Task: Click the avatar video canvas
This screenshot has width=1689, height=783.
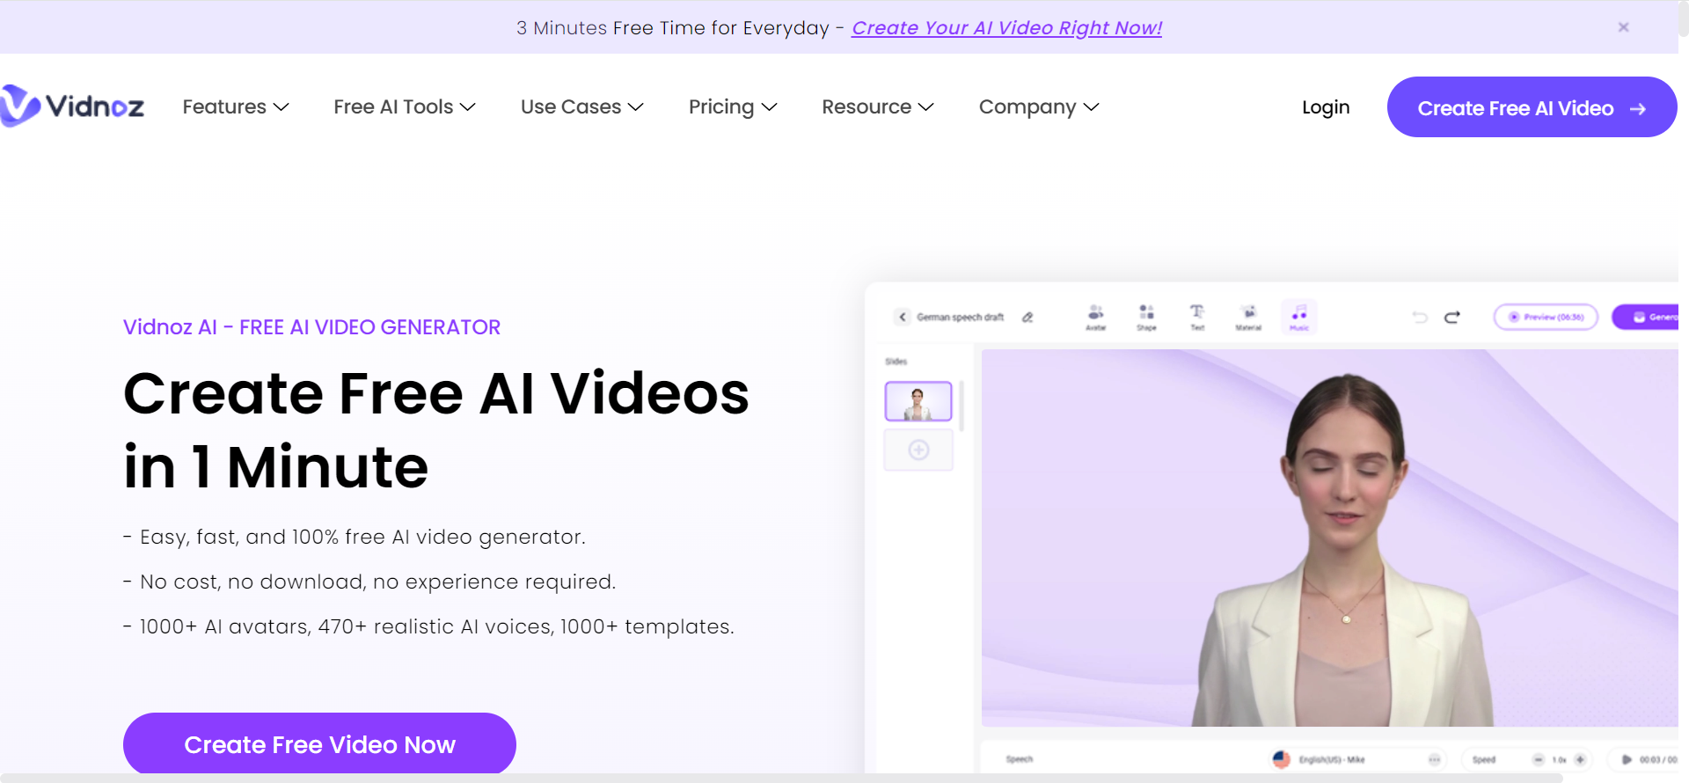Action: pos(1329,538)
